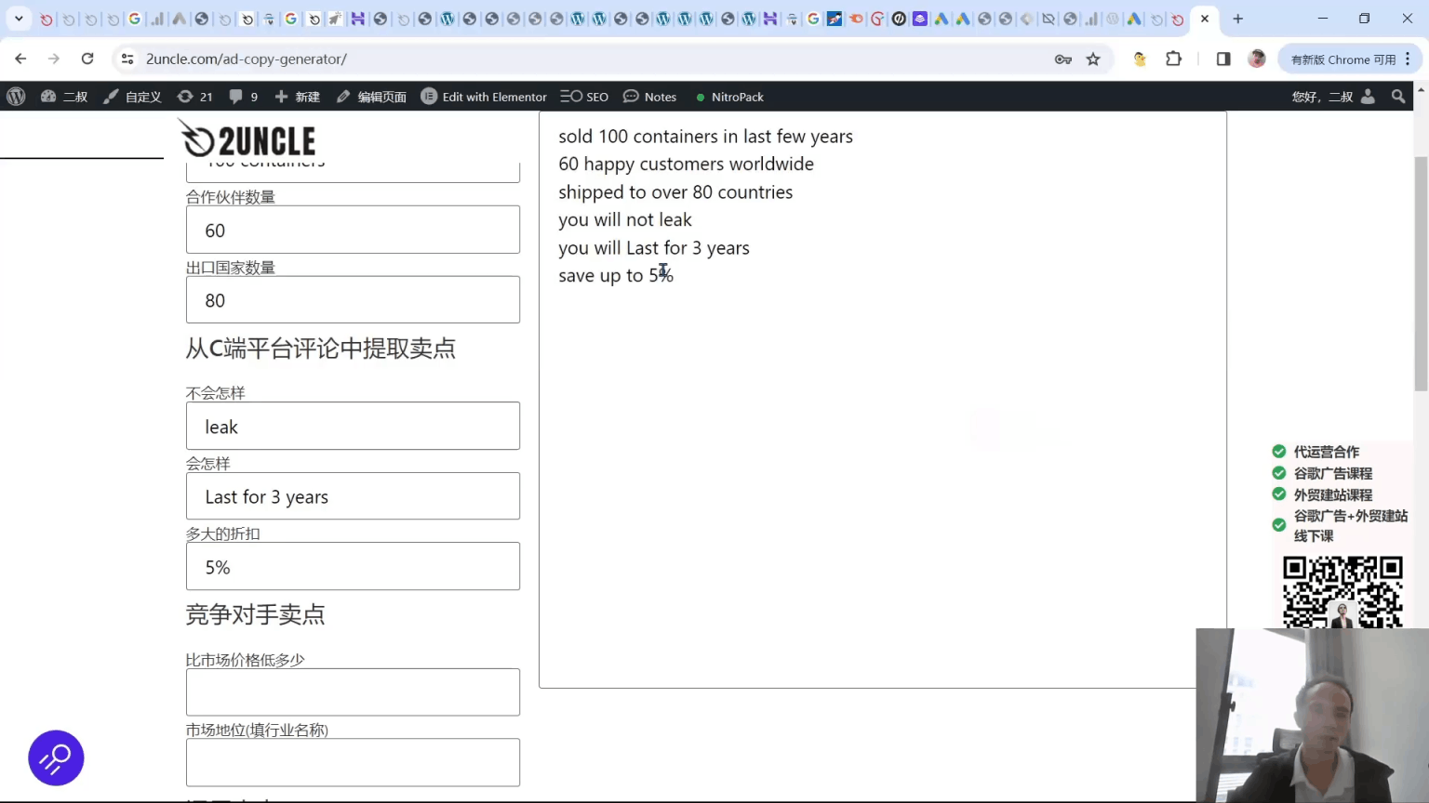
Task: Select Edit with Elementor in the admin bar
Action: [x=483, y=96]
